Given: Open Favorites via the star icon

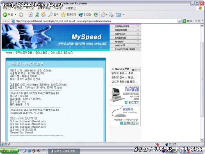Looking at the screenshot, I should (63, 15).
